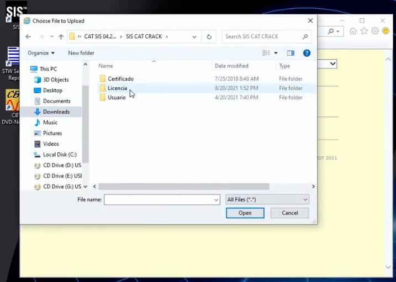Select Local Disk (C:) in navigation pane
Screen dimensions: 396x282
coord(60,155)
